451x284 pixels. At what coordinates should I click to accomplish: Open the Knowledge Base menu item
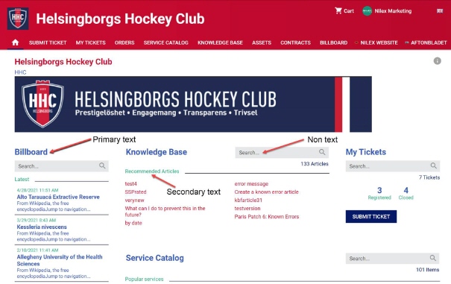(x=220, y=42)
